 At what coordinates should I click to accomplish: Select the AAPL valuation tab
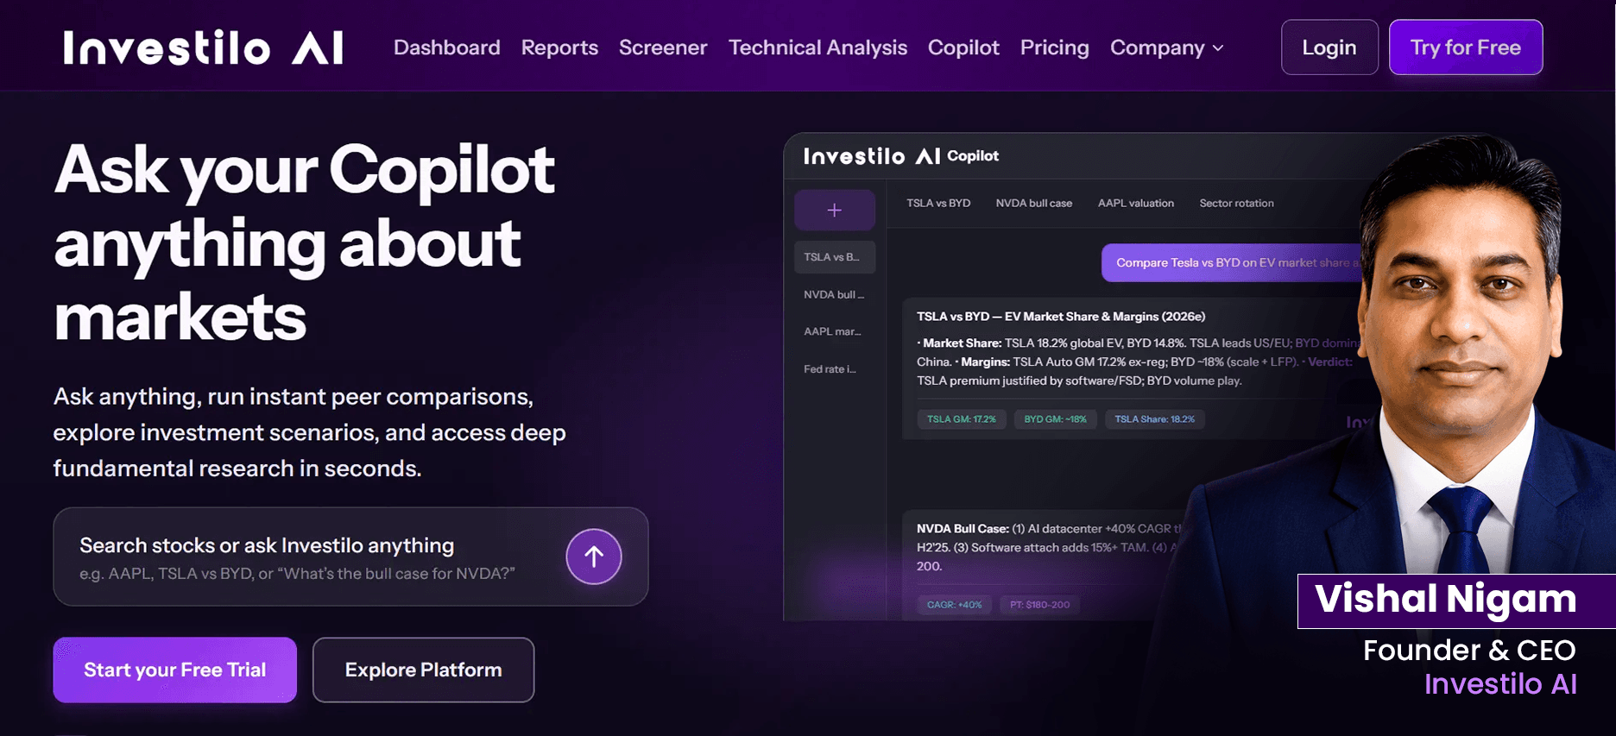(x=1136, y=204)
